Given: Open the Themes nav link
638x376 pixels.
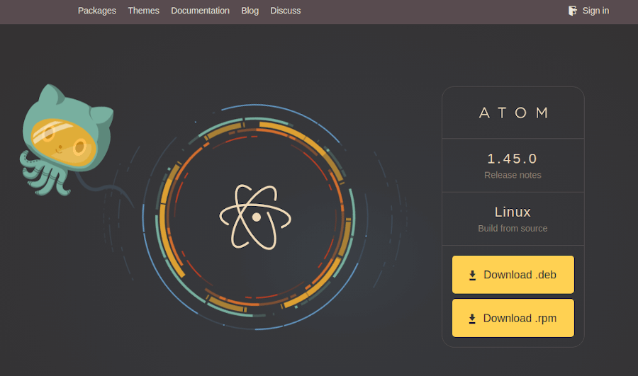Looking at the screenshot, I should pyautogui.click(x=144, y=11).
